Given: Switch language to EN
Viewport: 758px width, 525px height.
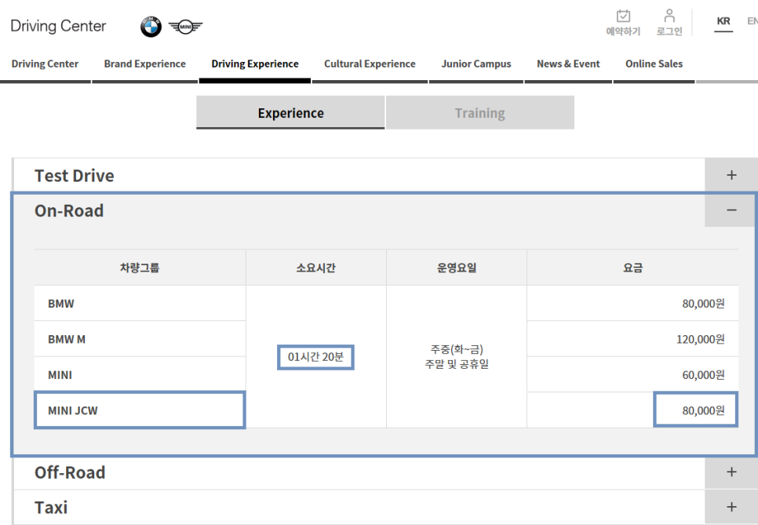Looking at the screenshot, I should (x=753, y=21).
